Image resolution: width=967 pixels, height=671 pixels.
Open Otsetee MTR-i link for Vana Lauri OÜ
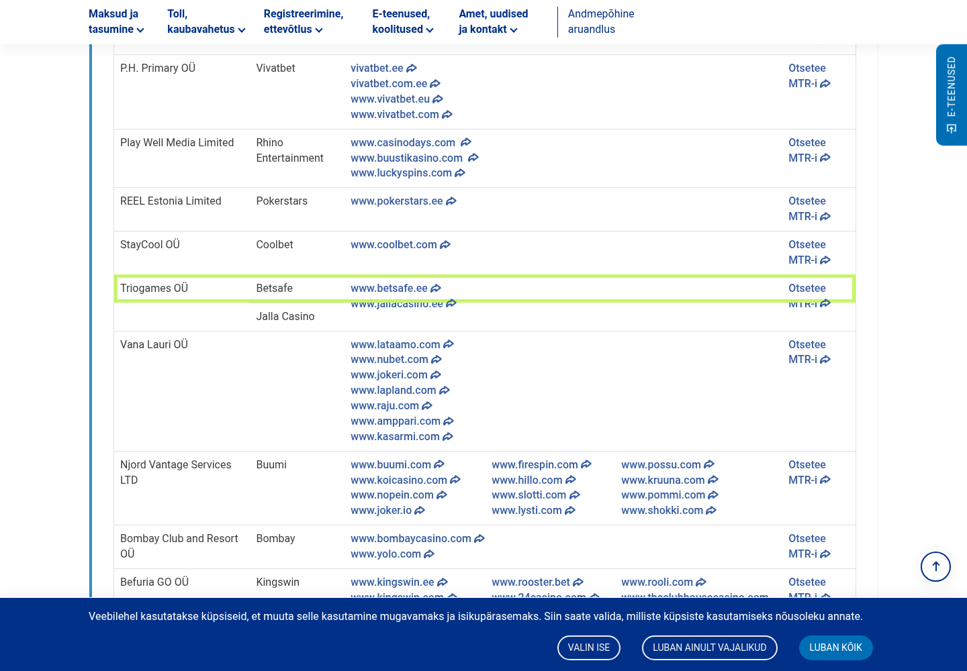pos(809,352)
